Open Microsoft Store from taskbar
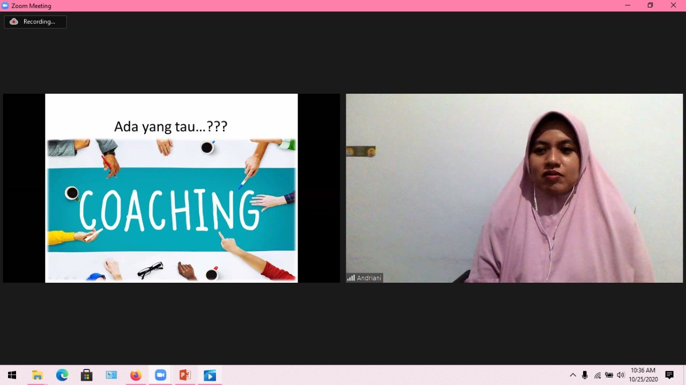 click(x=87, y=375)
